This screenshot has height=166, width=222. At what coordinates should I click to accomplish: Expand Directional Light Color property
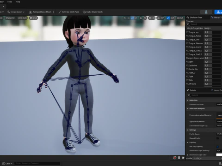coord(188,155)
